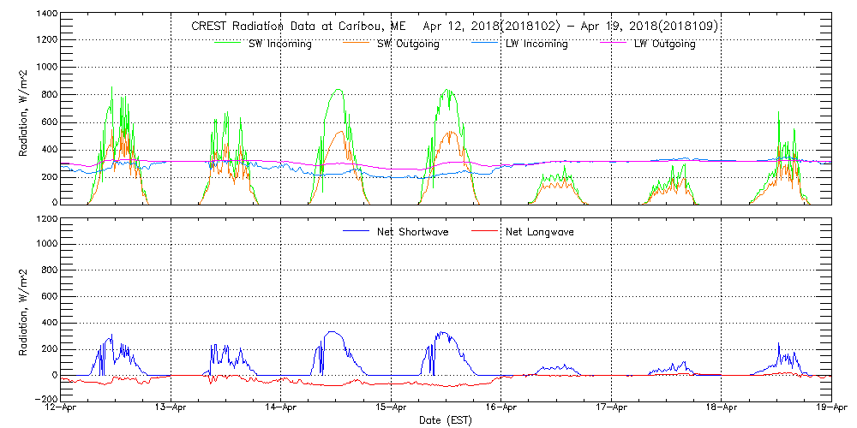This screenshot has height=428, width=857.
Task: Select the SW Incoming legend label
Action: 278,44
